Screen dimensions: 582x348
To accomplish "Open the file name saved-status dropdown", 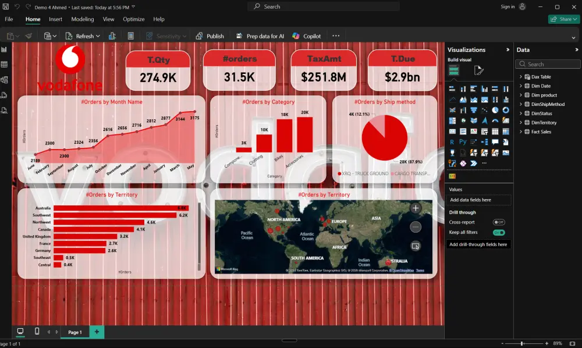I will pyautogui.click(x=133, y=7).
